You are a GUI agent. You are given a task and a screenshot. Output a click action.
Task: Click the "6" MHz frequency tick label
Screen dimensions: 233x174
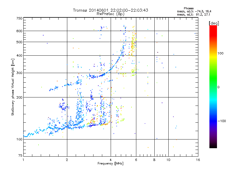136,160
